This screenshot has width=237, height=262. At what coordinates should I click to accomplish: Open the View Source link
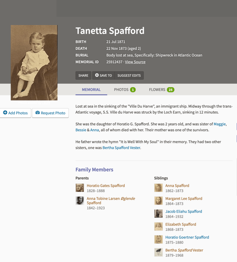pos(135,62)
